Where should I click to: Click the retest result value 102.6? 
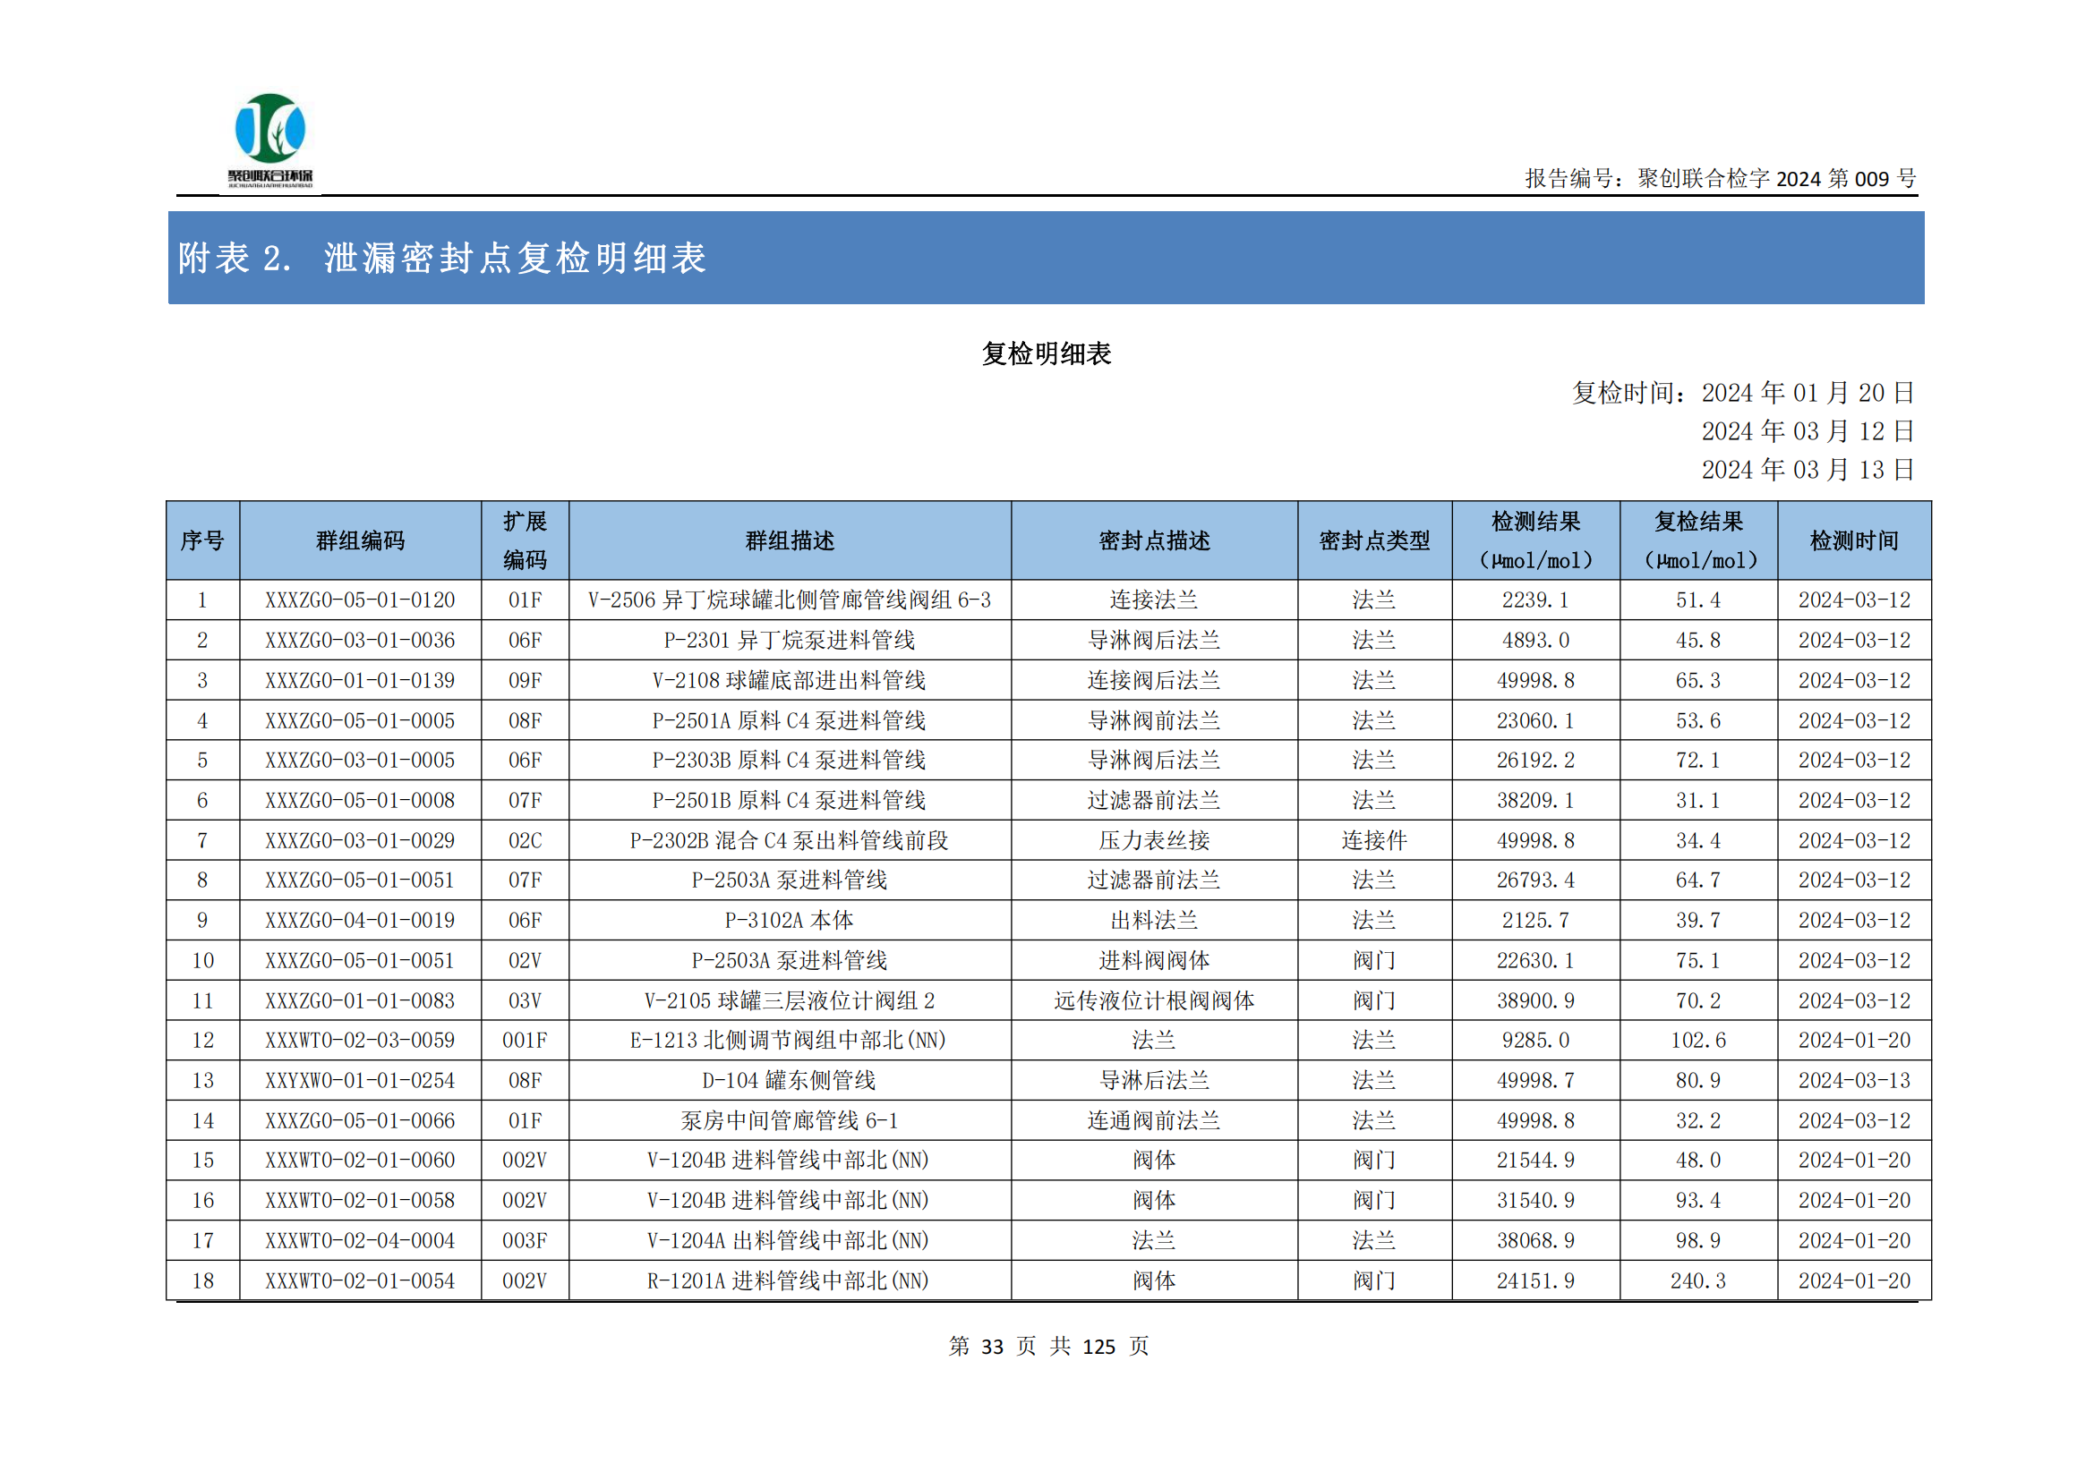[x=1697, y=1040]
